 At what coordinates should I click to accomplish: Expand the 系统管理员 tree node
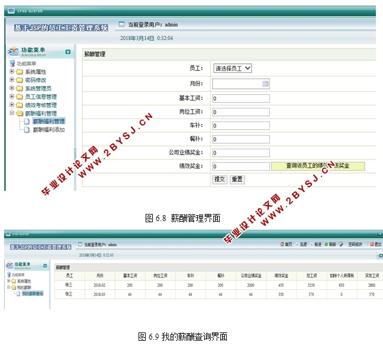click(12, 88)
